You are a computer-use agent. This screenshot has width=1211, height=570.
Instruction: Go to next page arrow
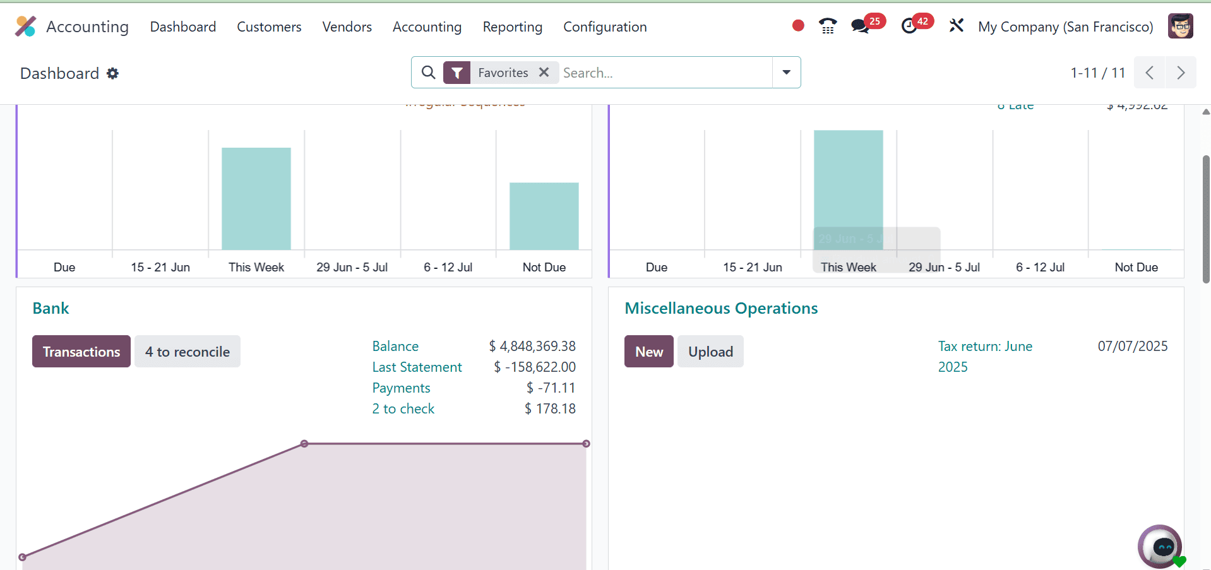click(x=1181, y=73)
